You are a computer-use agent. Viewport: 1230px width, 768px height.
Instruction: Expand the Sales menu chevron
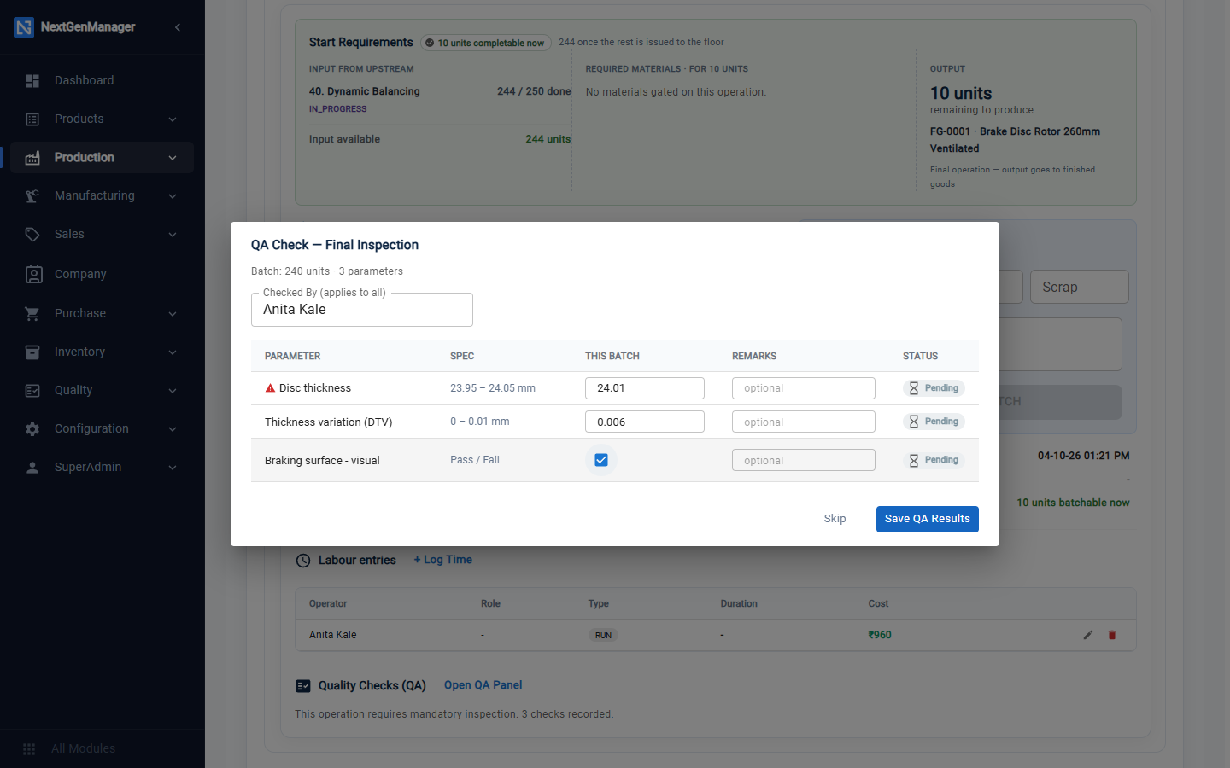[x=173, y=235]
